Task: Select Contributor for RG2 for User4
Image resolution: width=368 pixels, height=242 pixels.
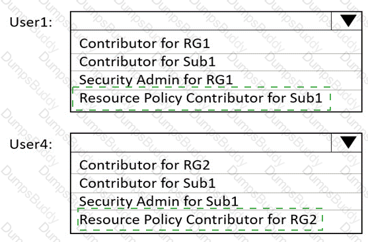Action: click(216, 165)
